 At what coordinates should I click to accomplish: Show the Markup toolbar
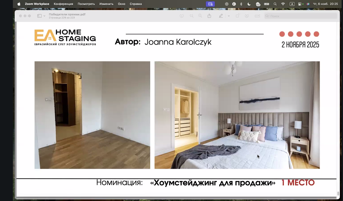click(x=247, y=16)
